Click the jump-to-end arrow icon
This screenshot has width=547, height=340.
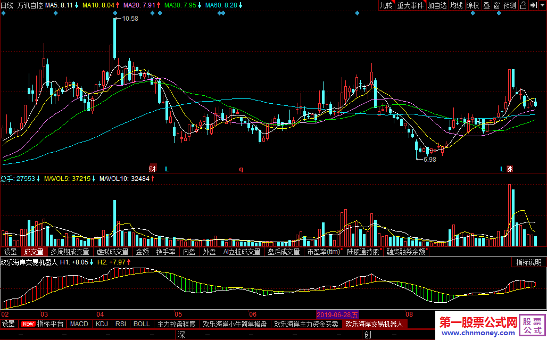pyautogui.click(x=533, y=5)
